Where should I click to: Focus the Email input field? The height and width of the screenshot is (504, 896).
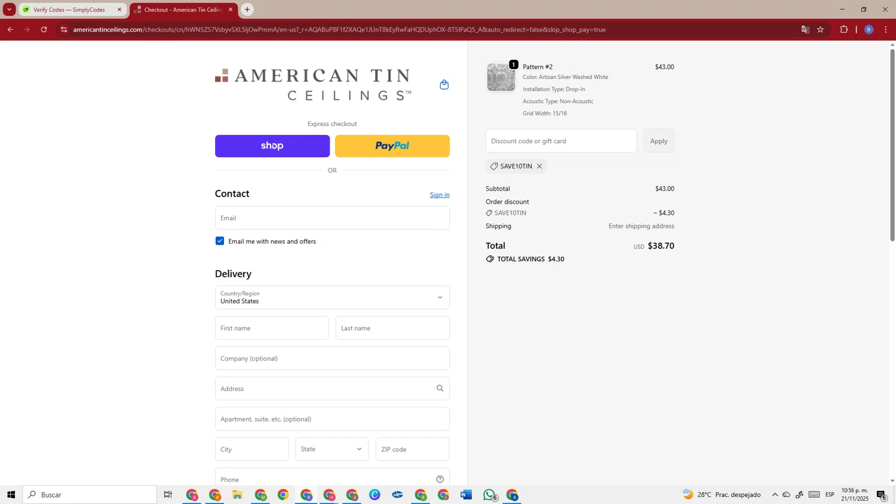332,218
